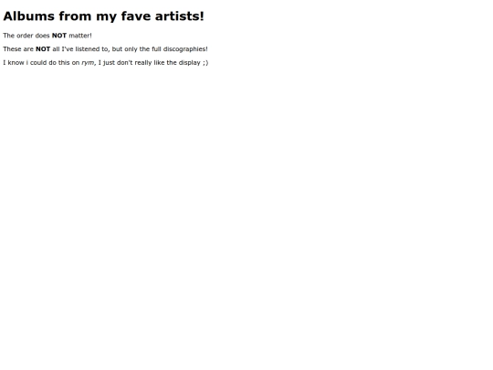Viewport: 493px width, 370px height.
Task: Click the word "artists!" in the heading
Action: [x=180, y=16]
